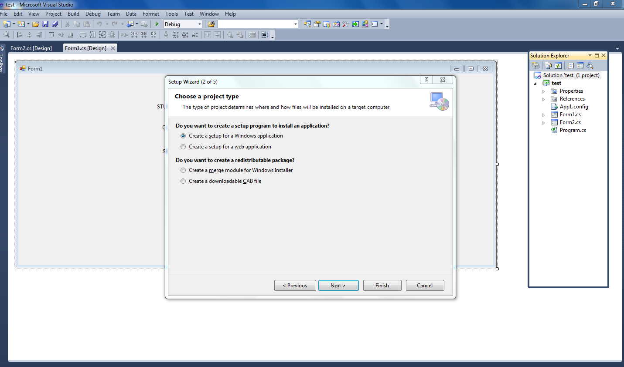Screen dimensions: 624x367
Task: Select 'Create a downloadable CAB file'
Action: [x=183, y=181]
